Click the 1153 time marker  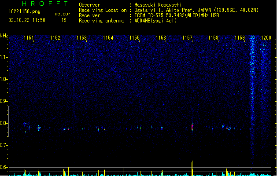81,38
